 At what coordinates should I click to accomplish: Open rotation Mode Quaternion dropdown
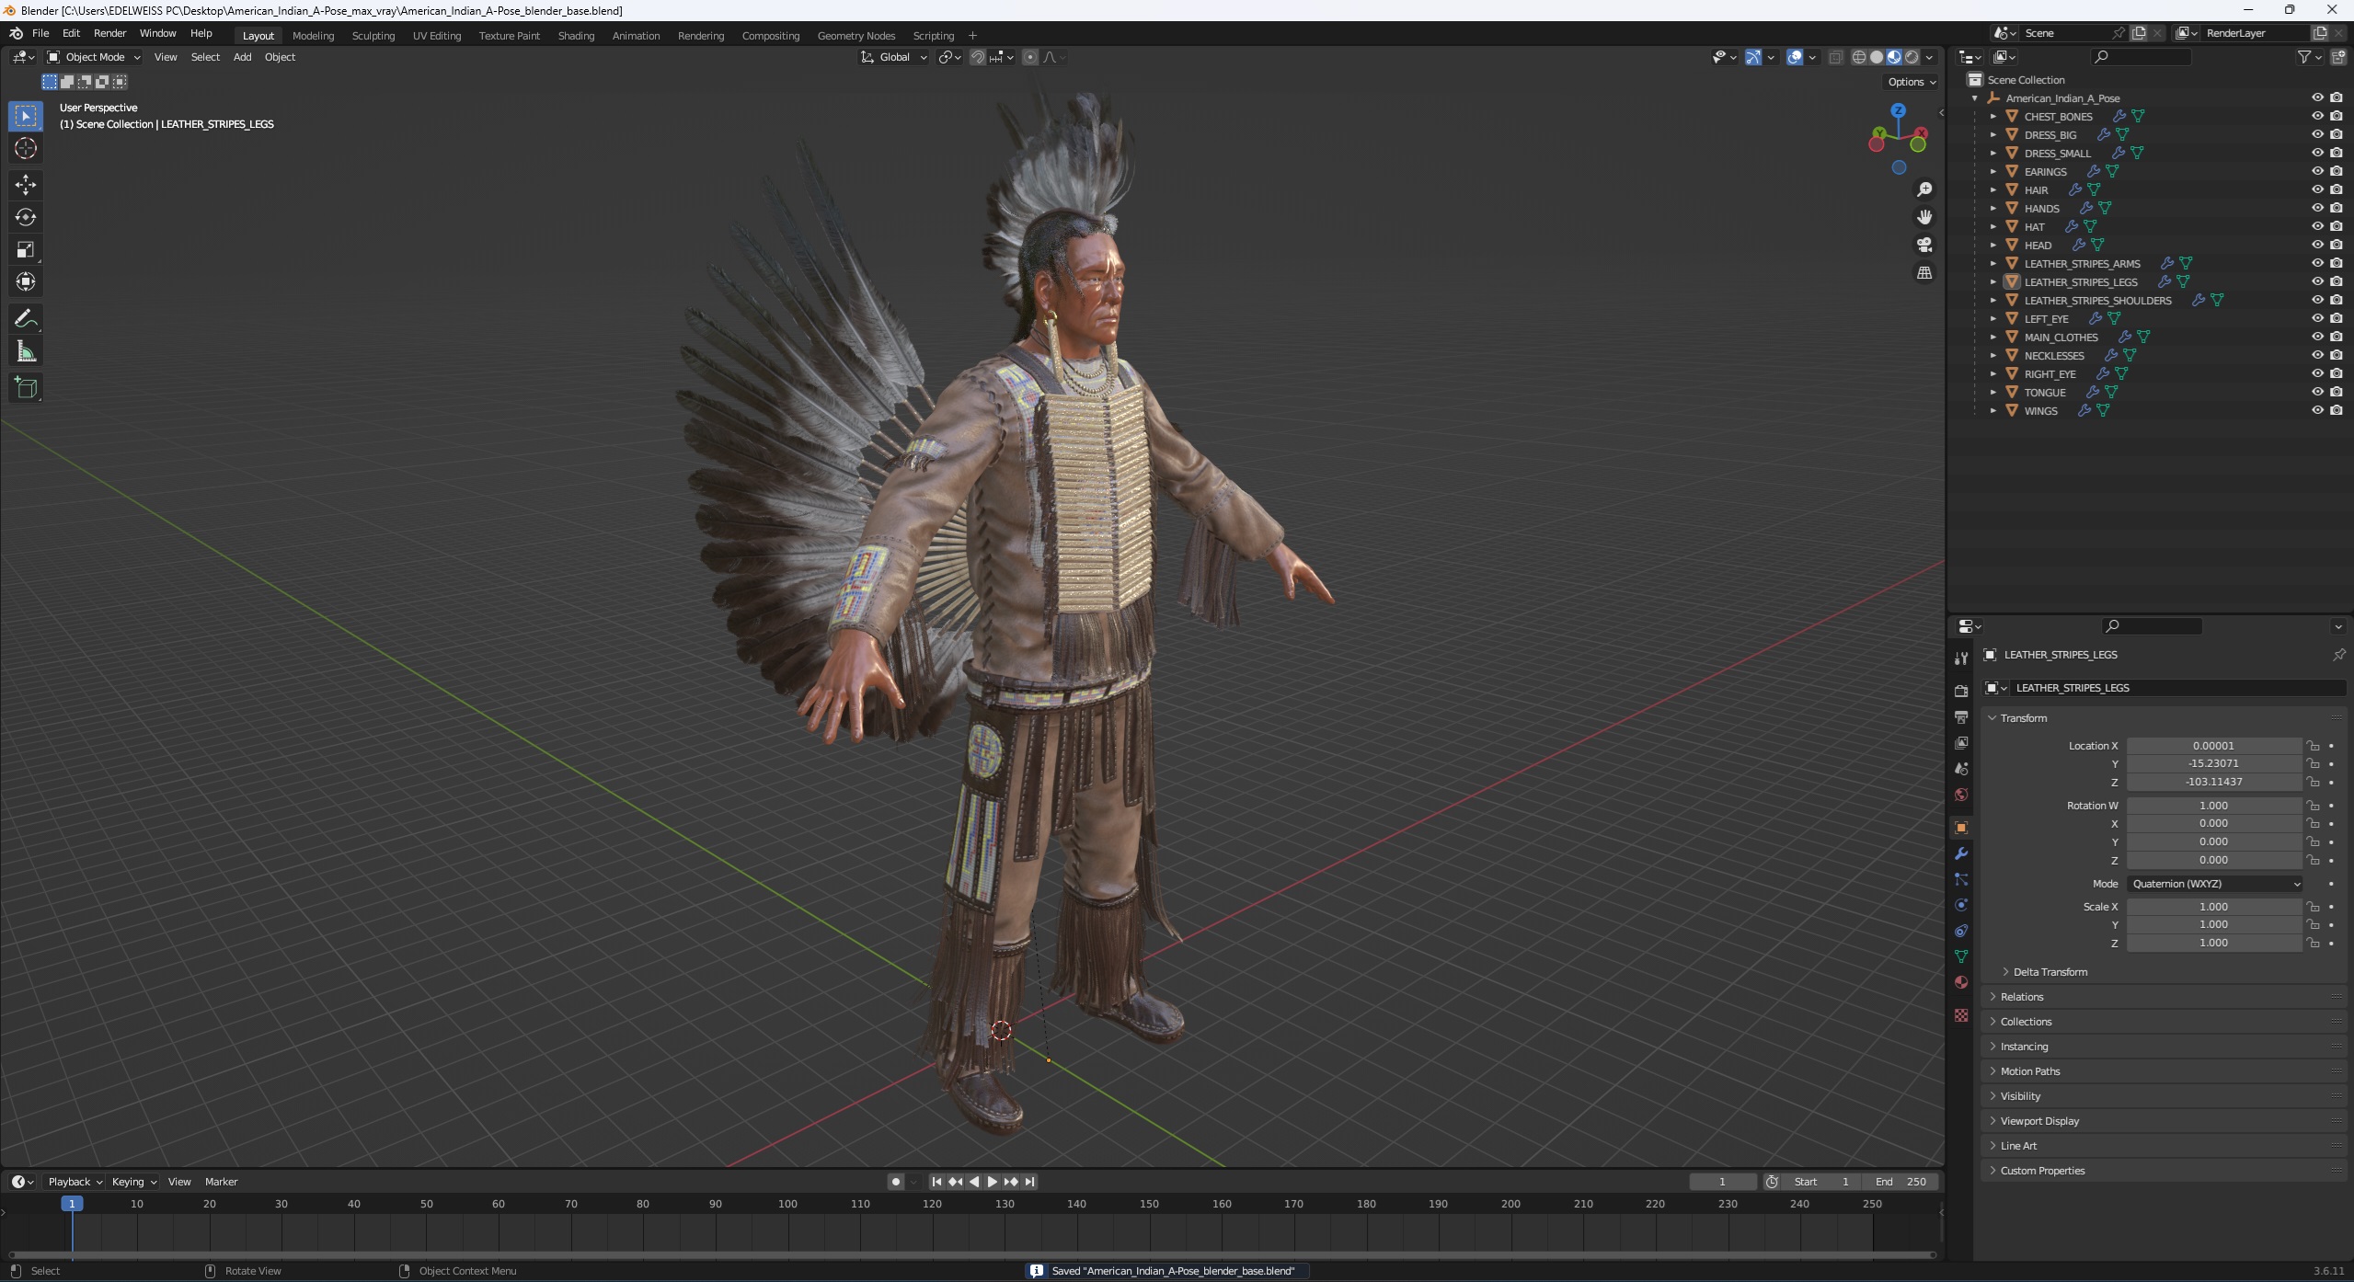click(2213, 884)
